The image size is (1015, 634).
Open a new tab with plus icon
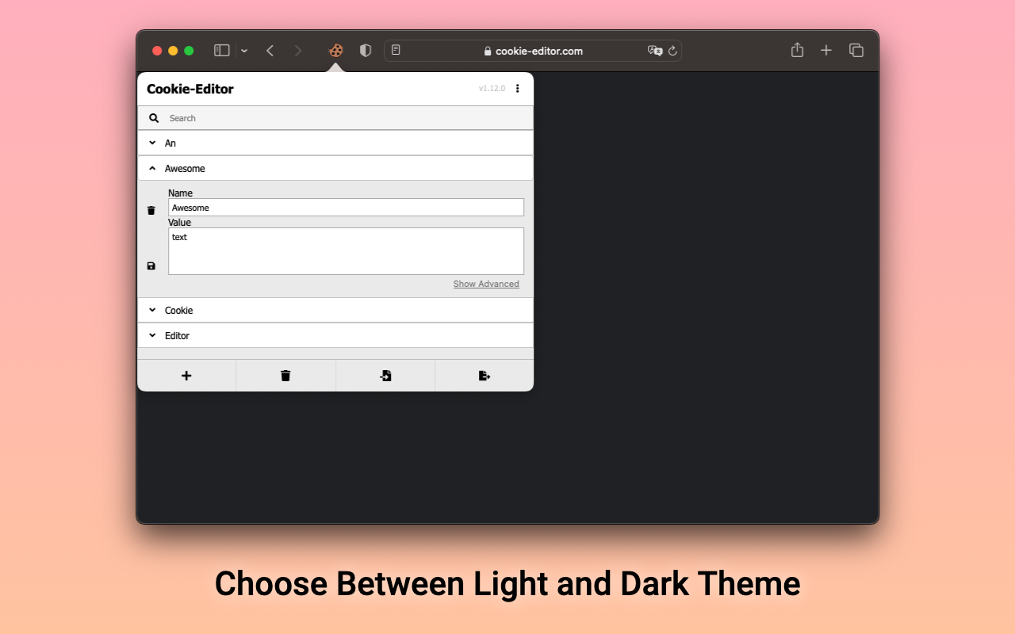(x=826, y=50)
